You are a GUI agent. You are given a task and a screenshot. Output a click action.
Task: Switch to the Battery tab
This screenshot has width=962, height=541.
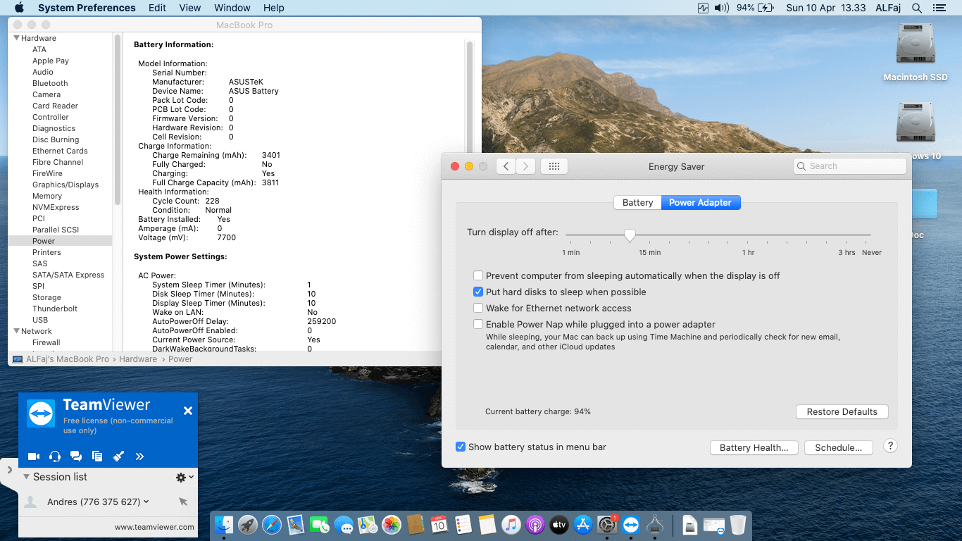637,203
